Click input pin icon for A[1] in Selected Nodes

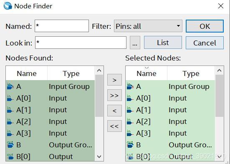[130, 110]
